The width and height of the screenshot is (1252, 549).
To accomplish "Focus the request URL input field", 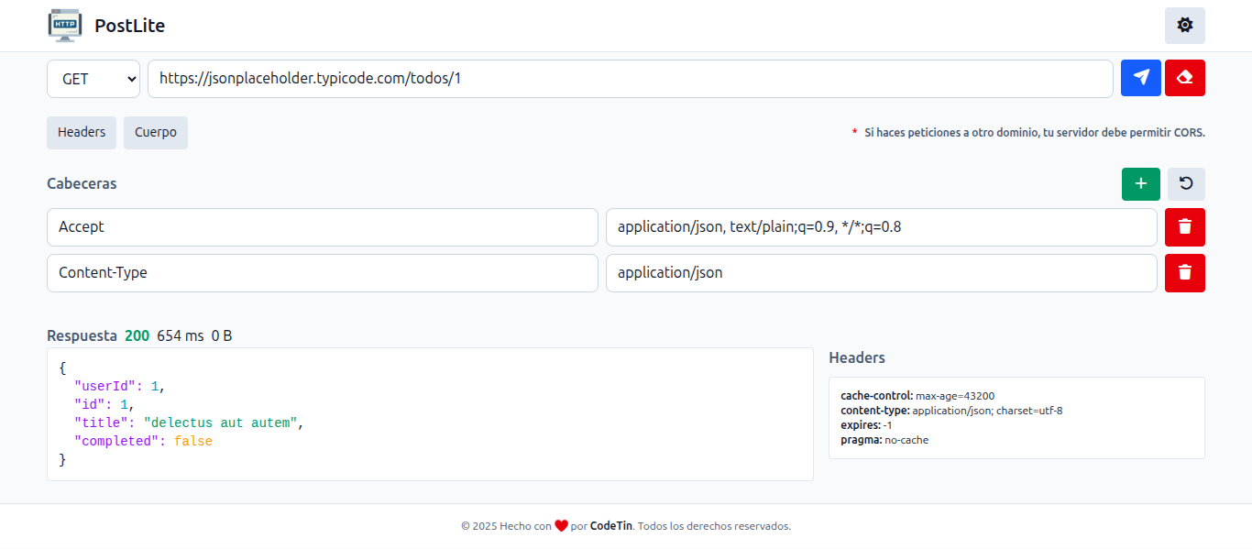I will click(x=630, y=79).
